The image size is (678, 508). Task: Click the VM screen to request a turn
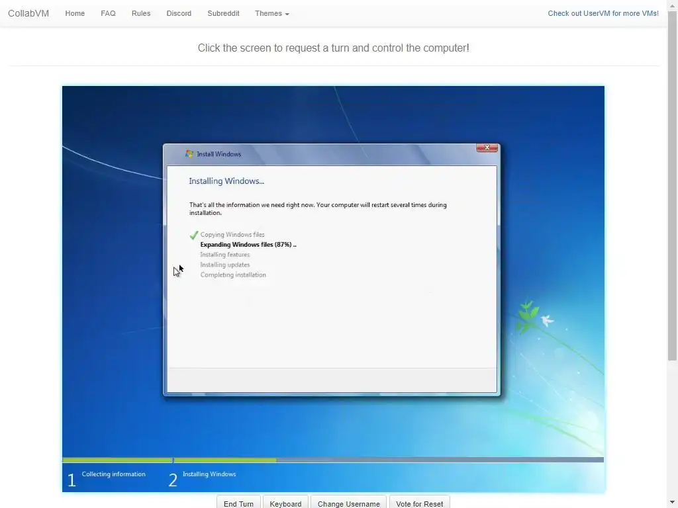pos(333,288)
